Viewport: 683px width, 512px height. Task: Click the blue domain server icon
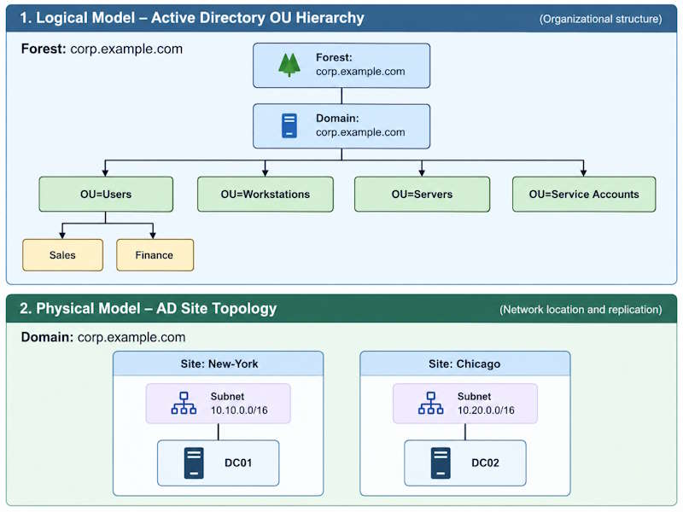289,125
